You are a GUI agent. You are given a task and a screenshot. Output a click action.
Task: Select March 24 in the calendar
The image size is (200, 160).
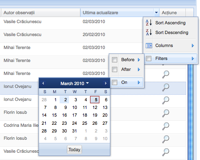click(75, 123)
